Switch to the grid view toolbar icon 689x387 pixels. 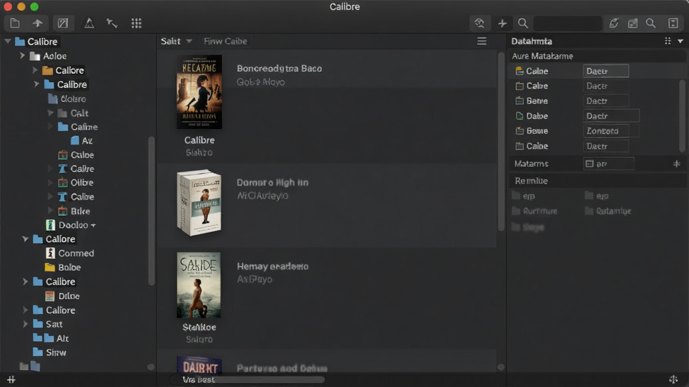point(137,24)
